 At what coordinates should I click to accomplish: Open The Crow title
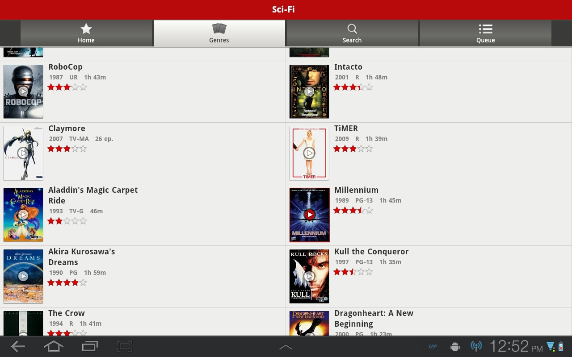(66, 313)
